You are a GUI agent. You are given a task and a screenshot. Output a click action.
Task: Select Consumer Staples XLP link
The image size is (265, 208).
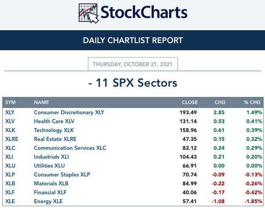(x=62, y=175)
